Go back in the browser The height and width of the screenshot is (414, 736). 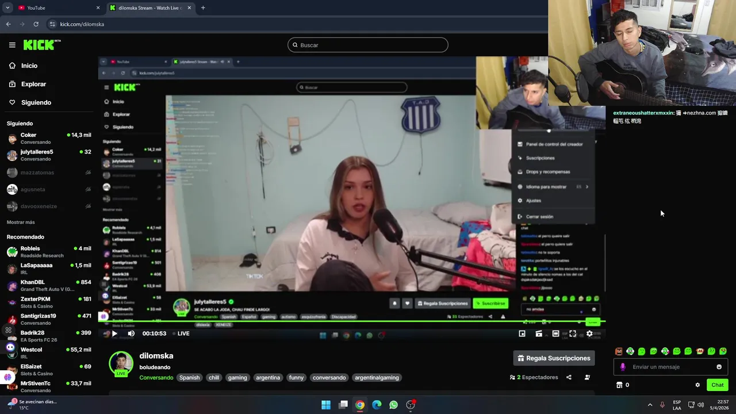(x=8, y=24)
